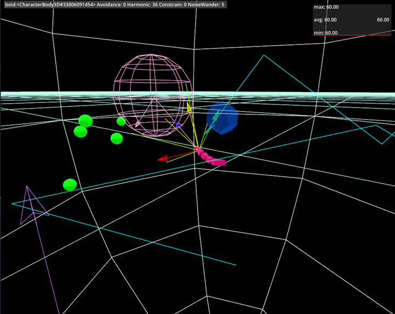Click the min 60.00 FPS readout
This screenshot has height=314, width=395.
(x=325, y=33)
